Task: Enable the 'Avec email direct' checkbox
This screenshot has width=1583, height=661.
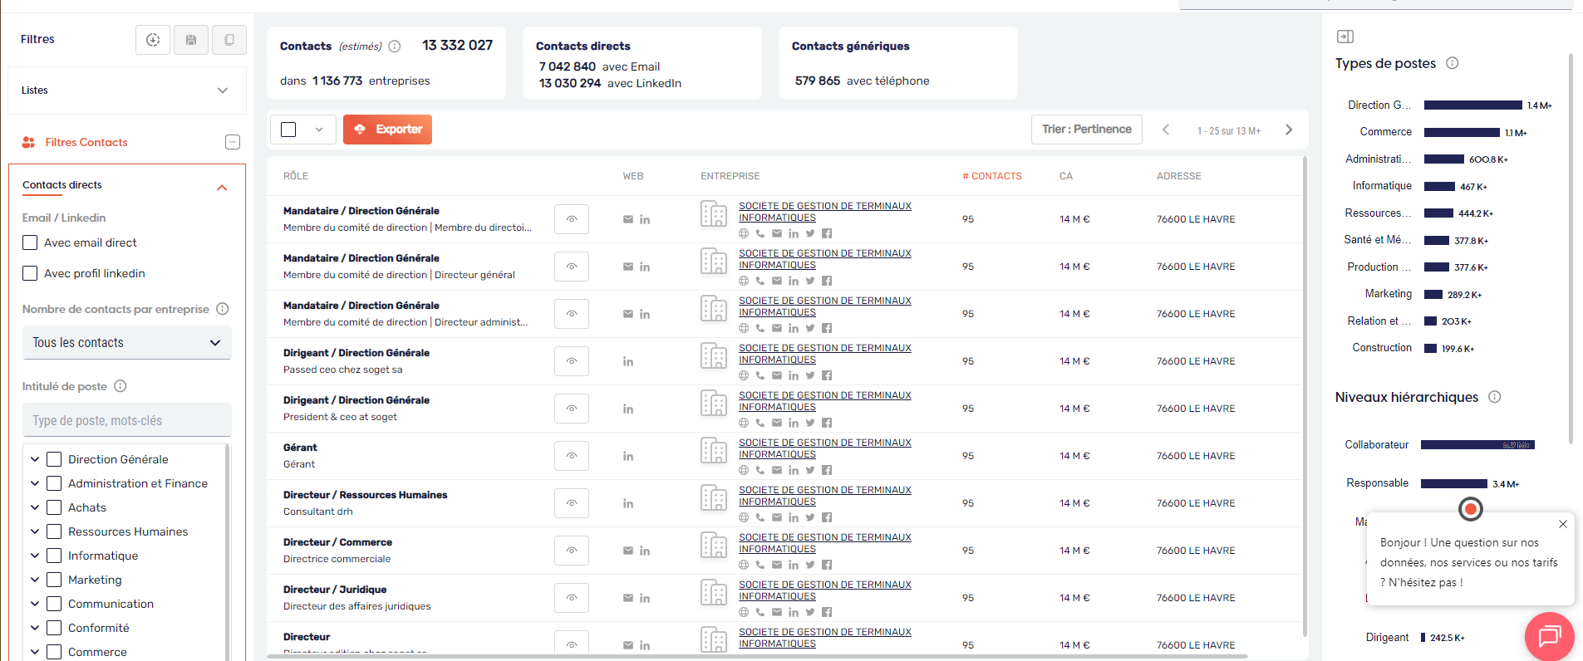Action: 30,242
